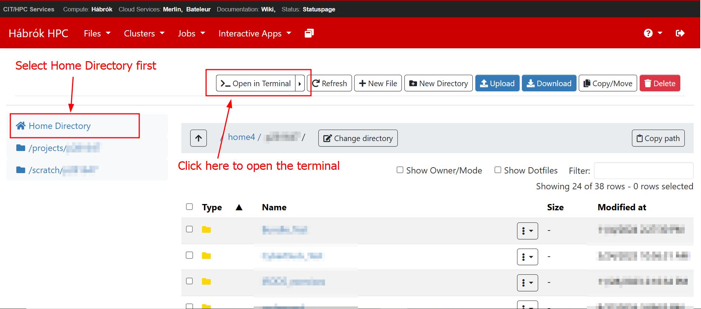Open the sessions icon in navbar
Viewport: 701px width, 309px height.
click(x=309, y=33)
